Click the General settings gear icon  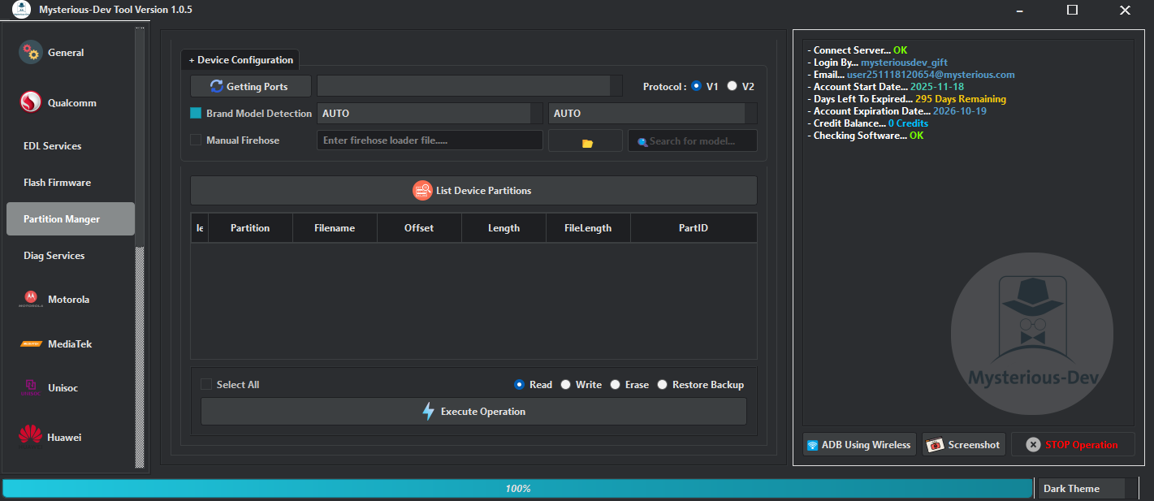coord(30,52)
